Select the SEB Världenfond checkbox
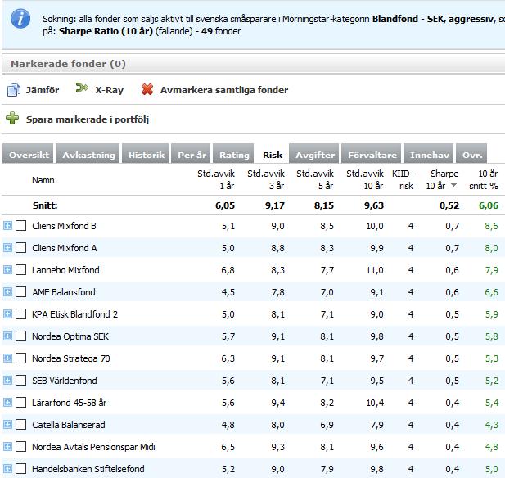The width and height of the screenshot is (505, 478). [x=21, y=380]
